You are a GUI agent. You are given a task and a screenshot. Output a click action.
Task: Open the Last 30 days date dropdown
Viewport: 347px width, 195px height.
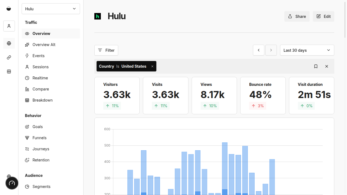point(307,50)
